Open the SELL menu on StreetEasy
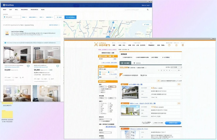 coord(17,10)
